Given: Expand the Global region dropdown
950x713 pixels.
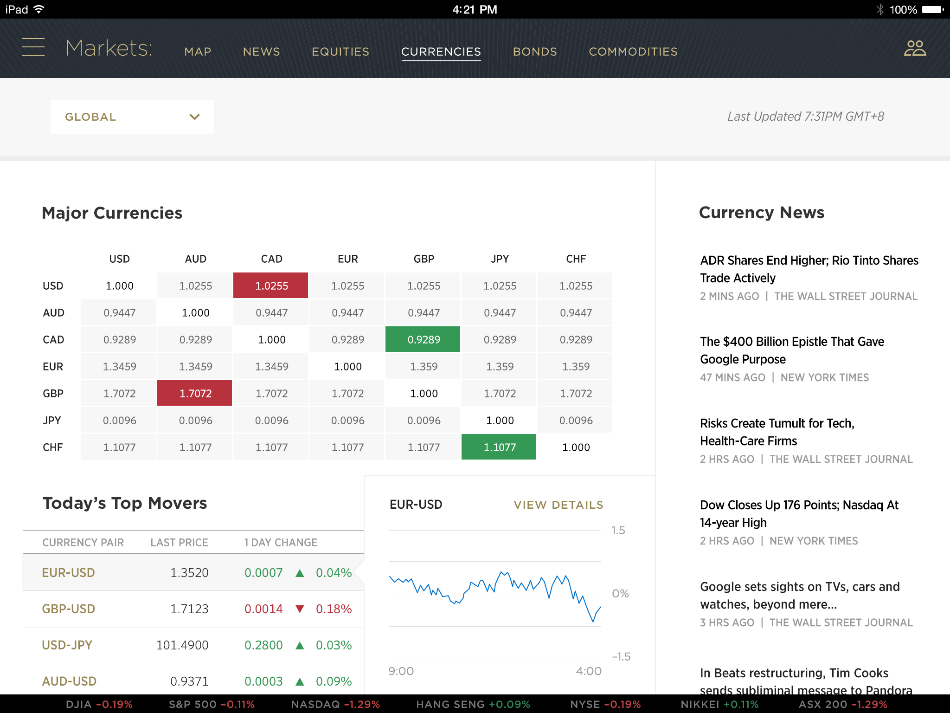Looking at the screenshot, I should click(132, 117).
